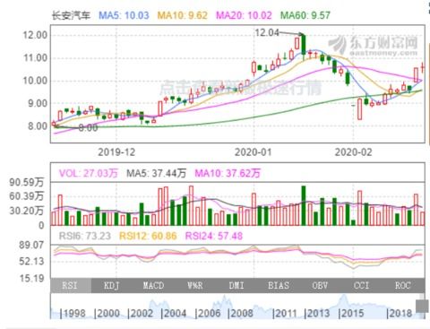Click the 12.00 price axis label
This screenshot has height=329, width=430.
(x=35, y=35)
